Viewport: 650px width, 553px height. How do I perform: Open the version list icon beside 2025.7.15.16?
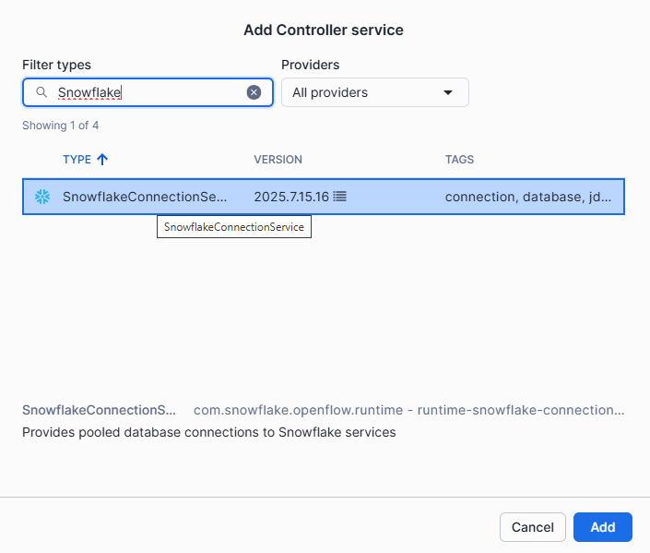340,197
